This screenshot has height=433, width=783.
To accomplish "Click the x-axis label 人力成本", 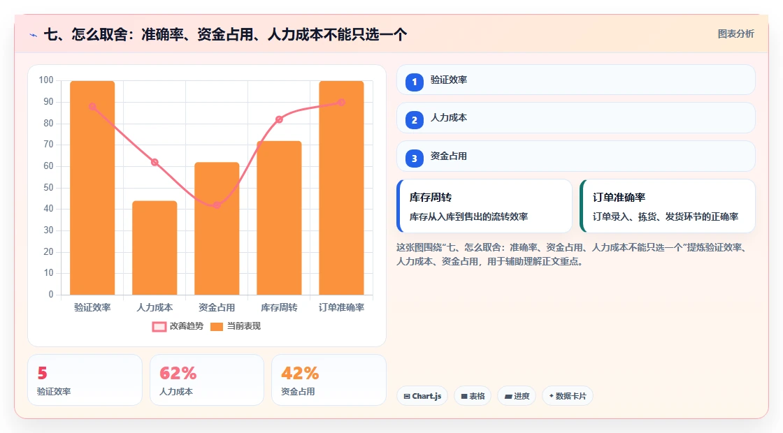I will pyautogui.click(x=155, y=307).
